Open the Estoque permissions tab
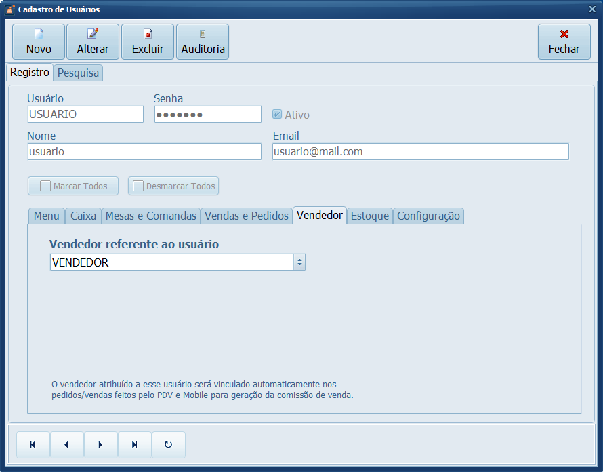 370,216
